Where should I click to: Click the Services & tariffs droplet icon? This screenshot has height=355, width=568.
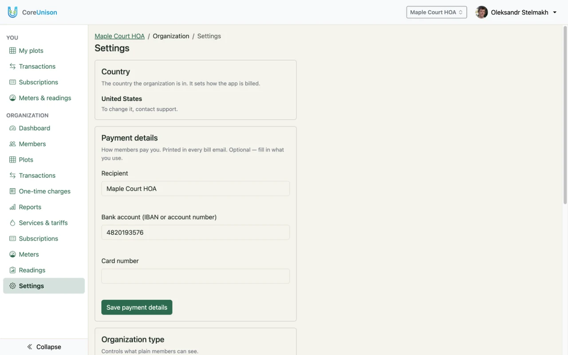[x=12, y=223]
